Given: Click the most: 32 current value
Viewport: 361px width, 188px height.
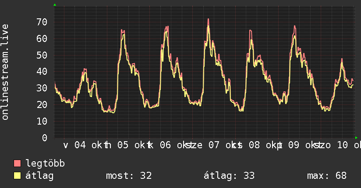Looking at the screenshot, I should pos(129,176).
